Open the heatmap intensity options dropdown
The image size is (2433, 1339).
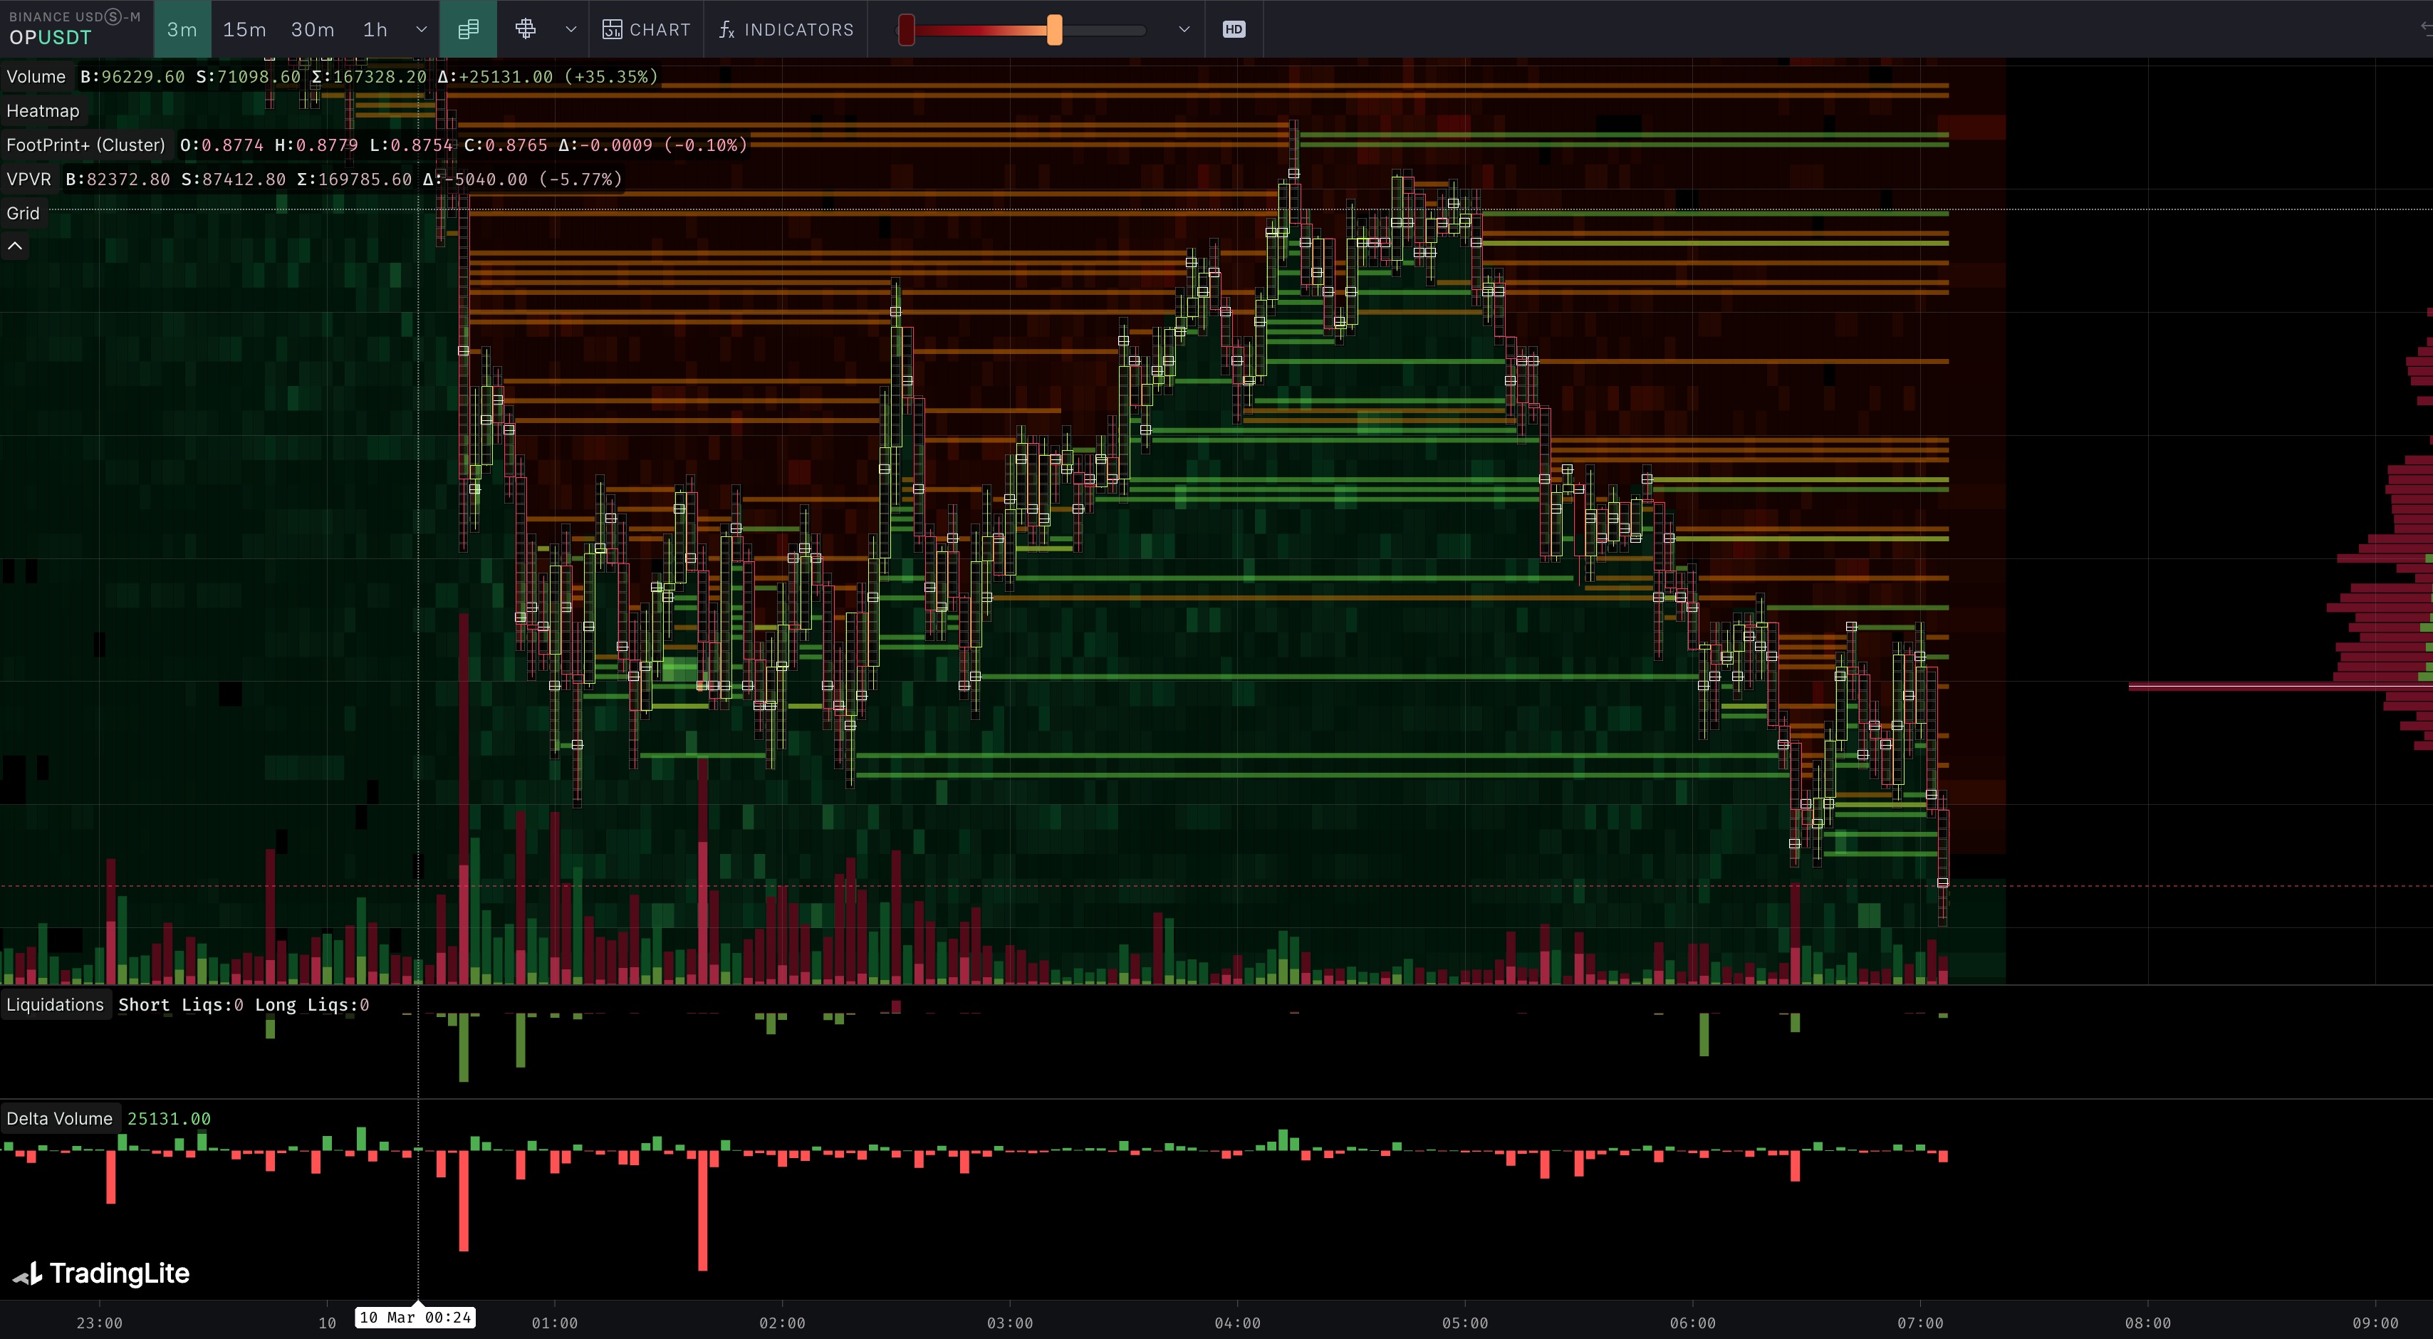(x=1184, y=29)
